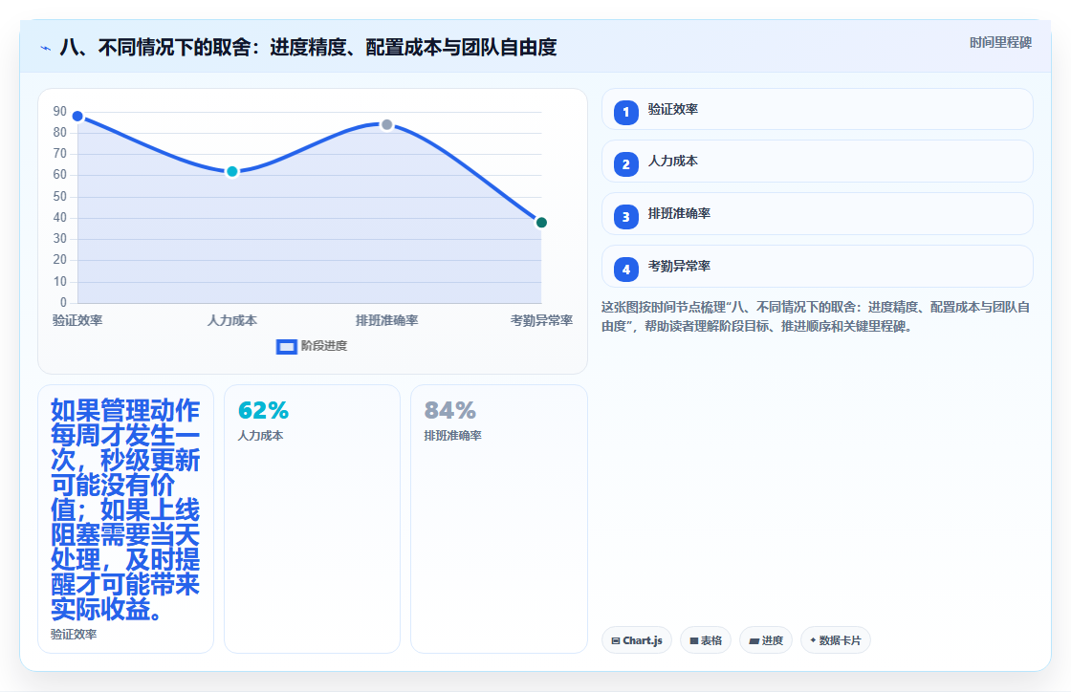Click the 84% 排班准确率 card
The image size is (1071, 692).
pyautogui.click(x=498, y=519)
